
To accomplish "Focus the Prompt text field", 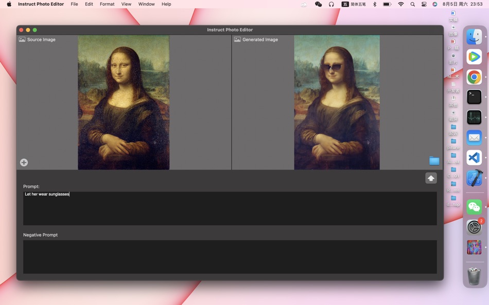I will coord(230,208).
